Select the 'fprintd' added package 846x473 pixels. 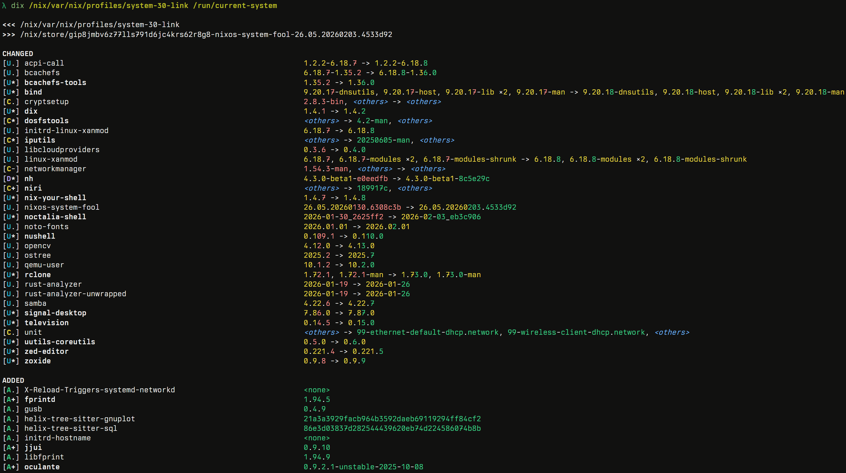tap(40, 399)
